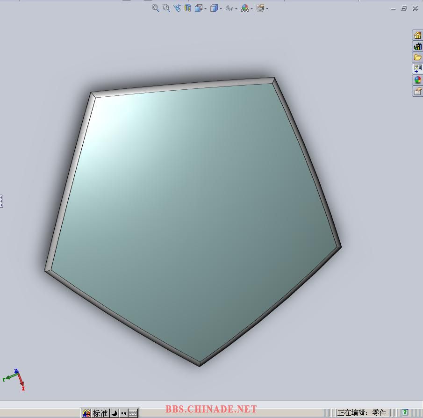Click the View Orientation cube icon
The image size is (423, 418).
tap(199, 8)
